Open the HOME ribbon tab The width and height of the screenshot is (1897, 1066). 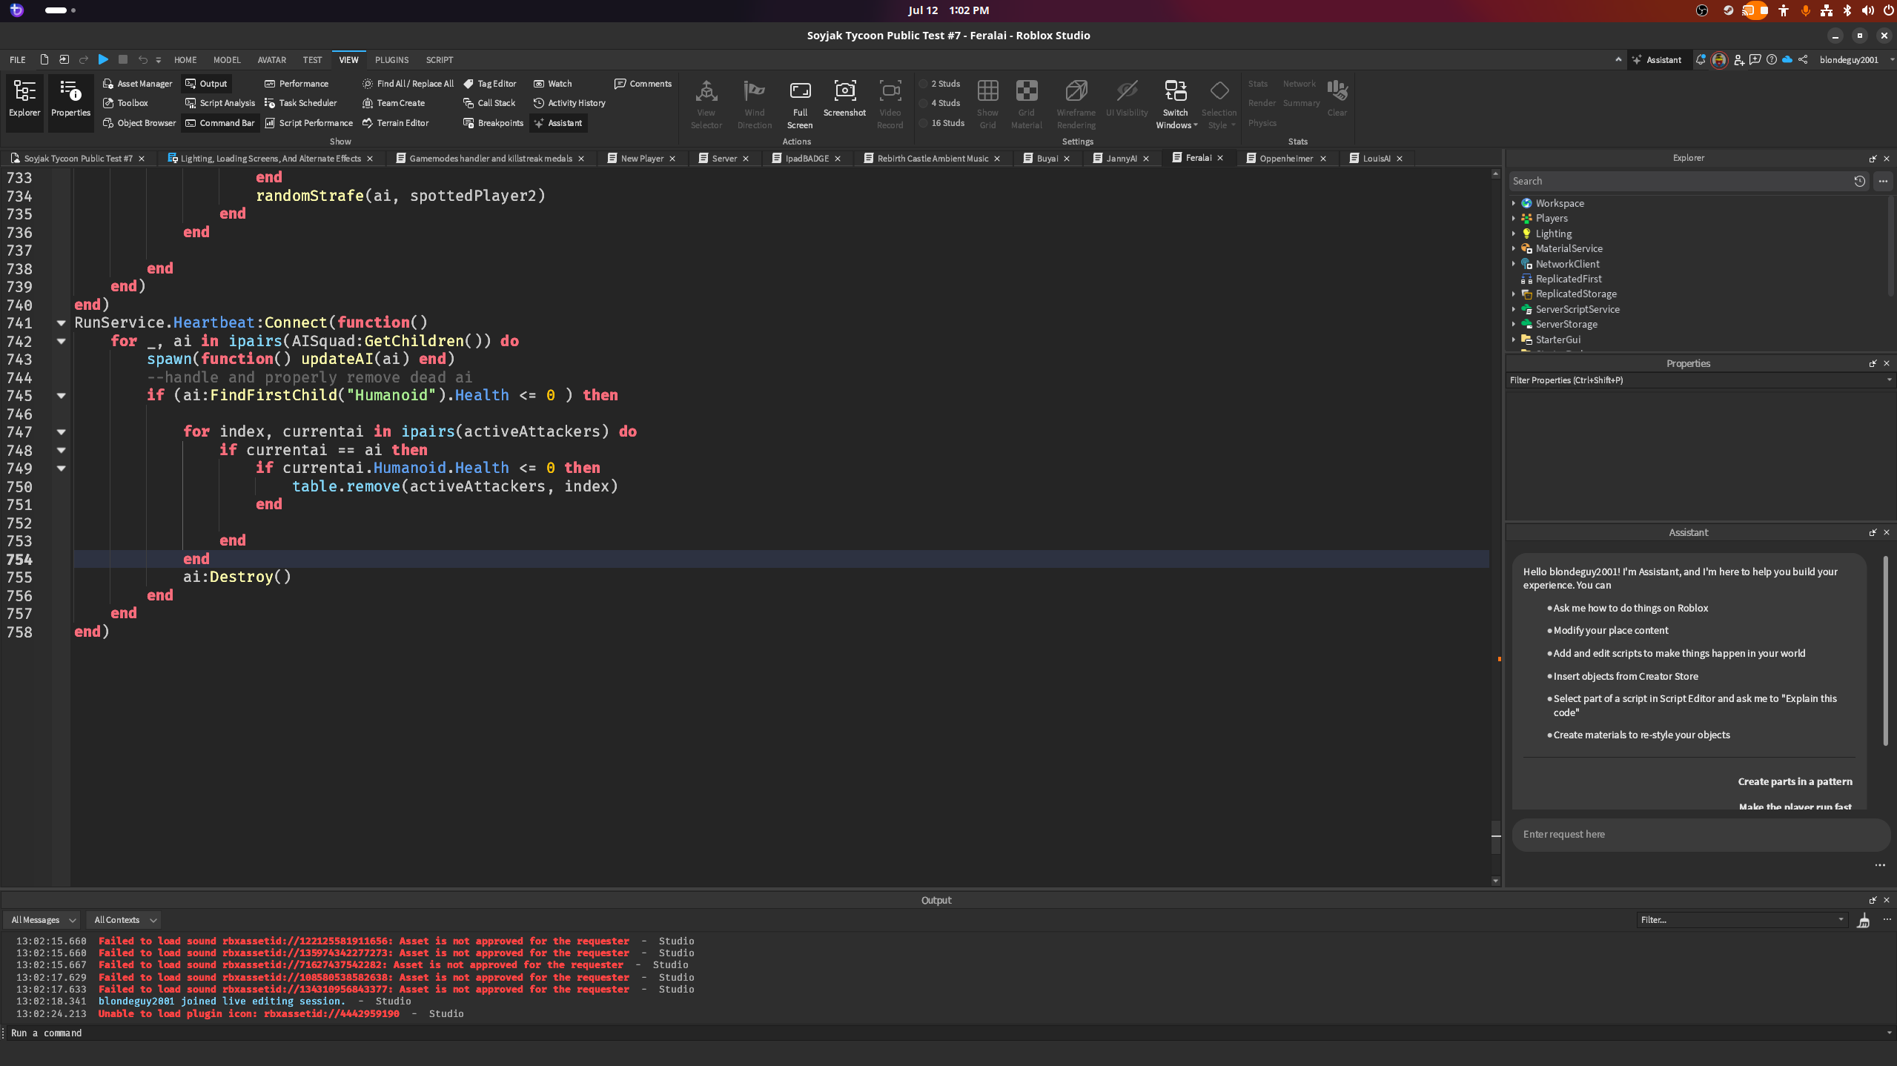coord(185,60)
